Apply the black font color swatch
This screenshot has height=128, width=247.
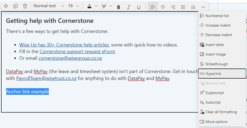pos(89,6)
